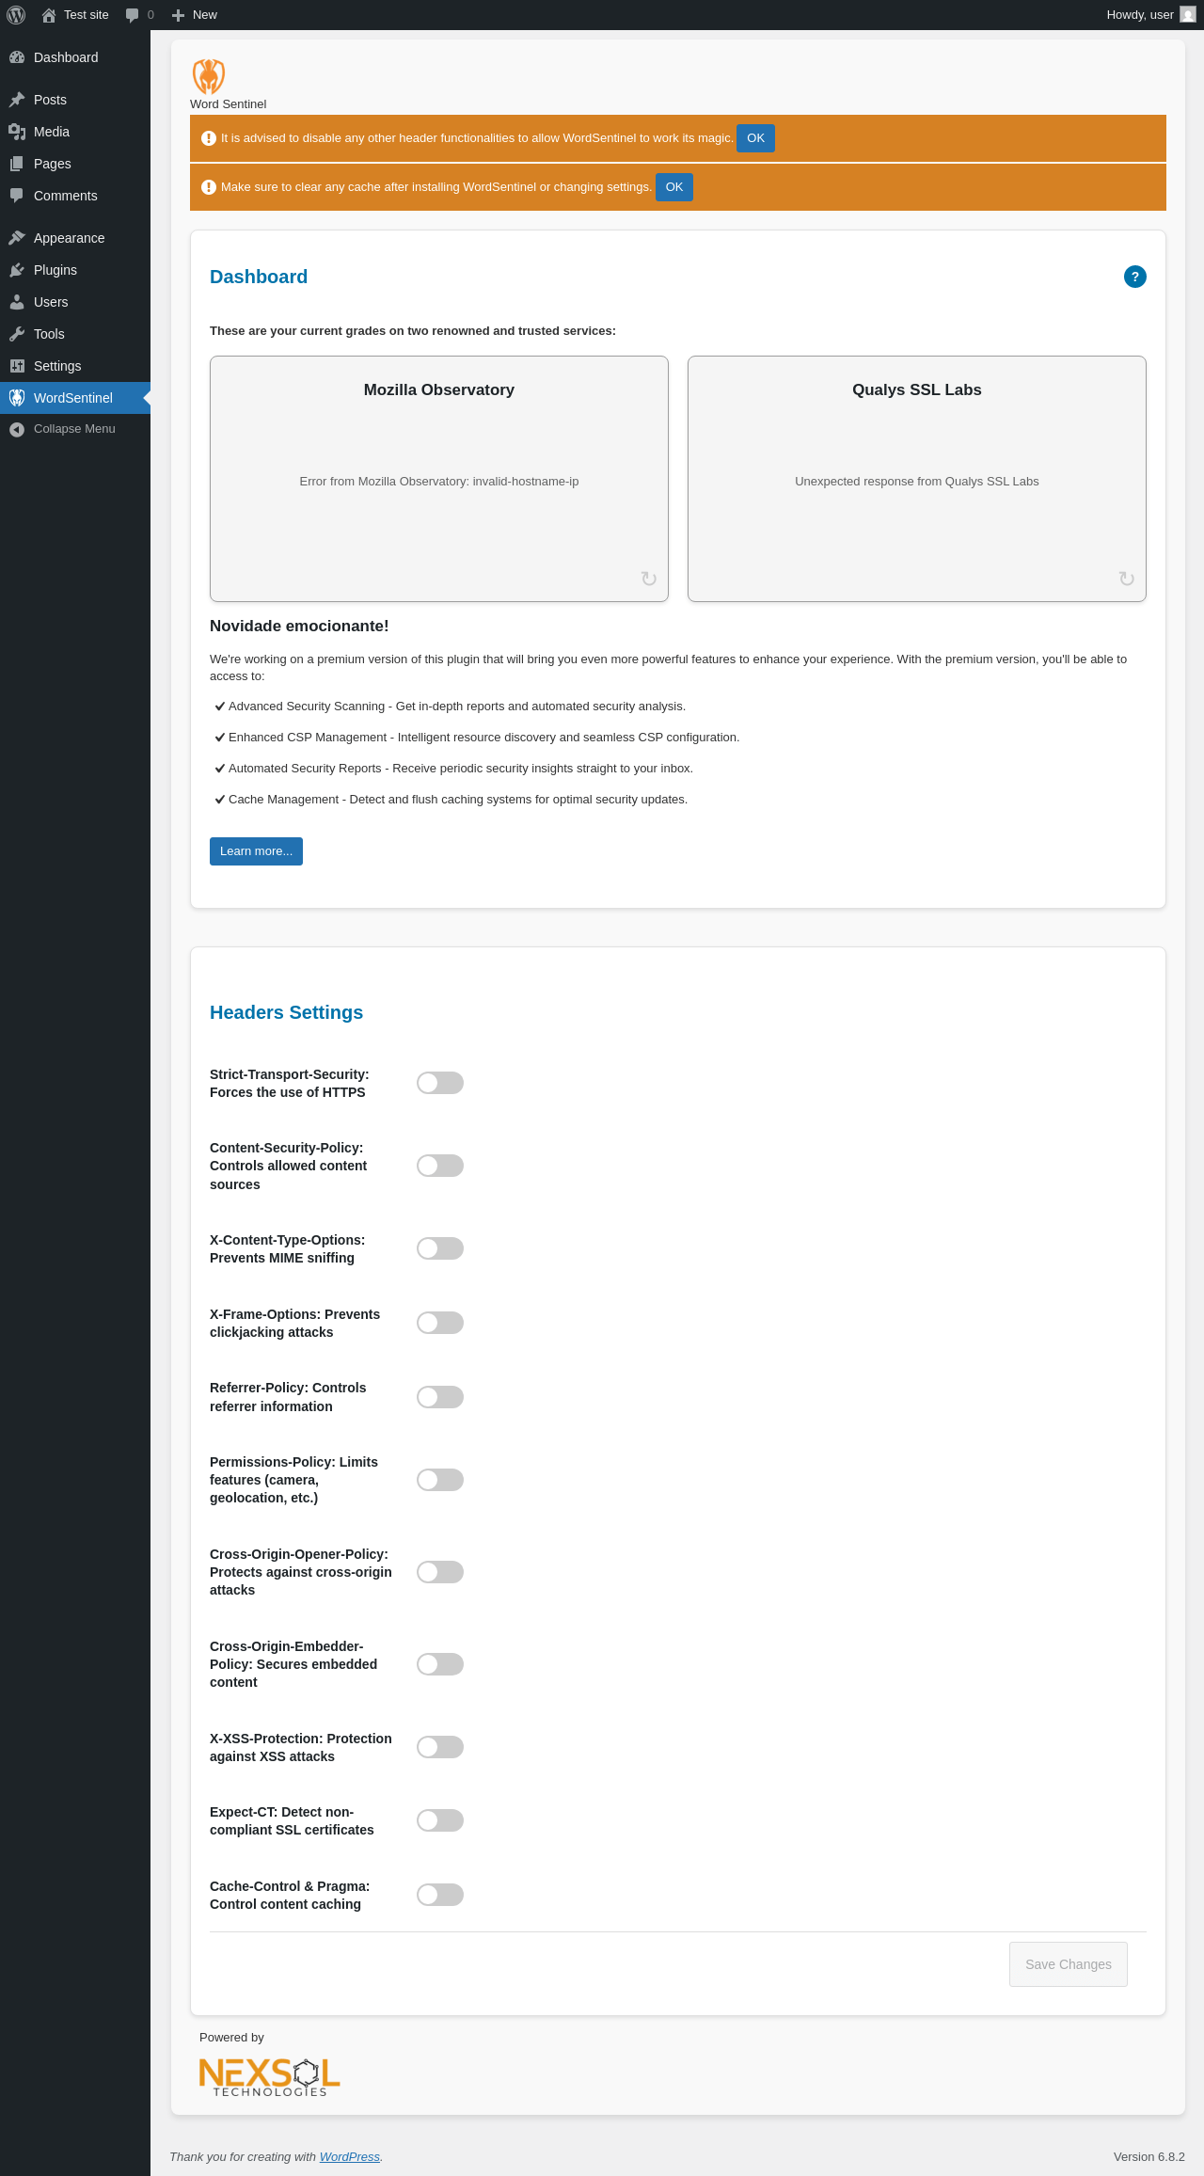Collapse the admin sidebar menu

[75, 429]
